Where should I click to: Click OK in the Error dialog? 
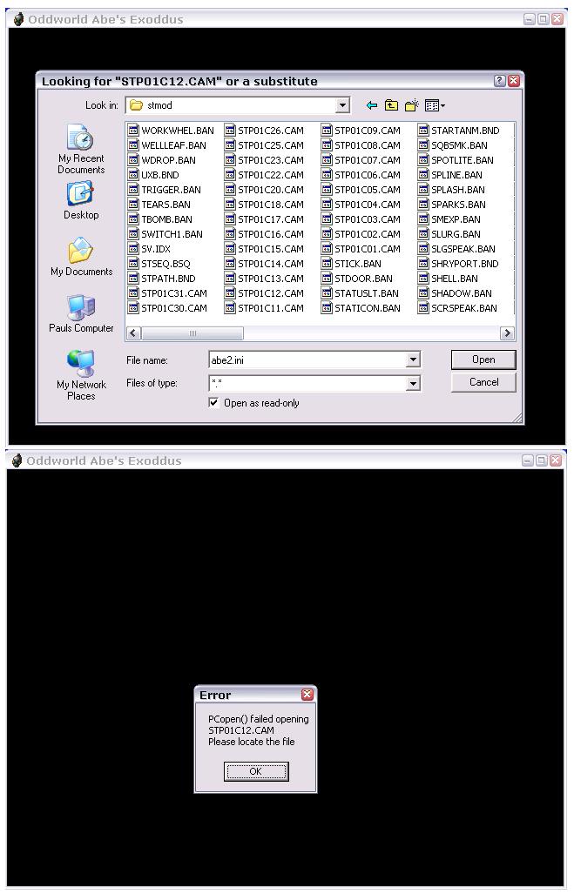point(255,771)
